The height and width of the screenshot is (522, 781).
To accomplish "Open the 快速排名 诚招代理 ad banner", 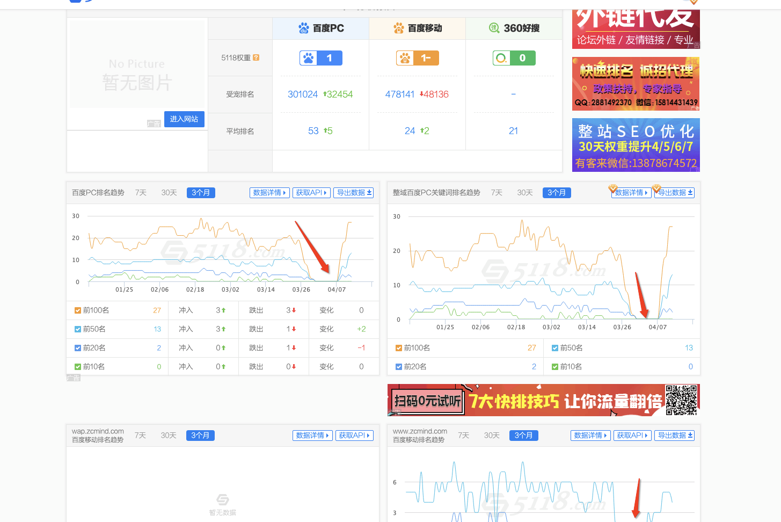I will pyautogui.click(x=636, y=84).
